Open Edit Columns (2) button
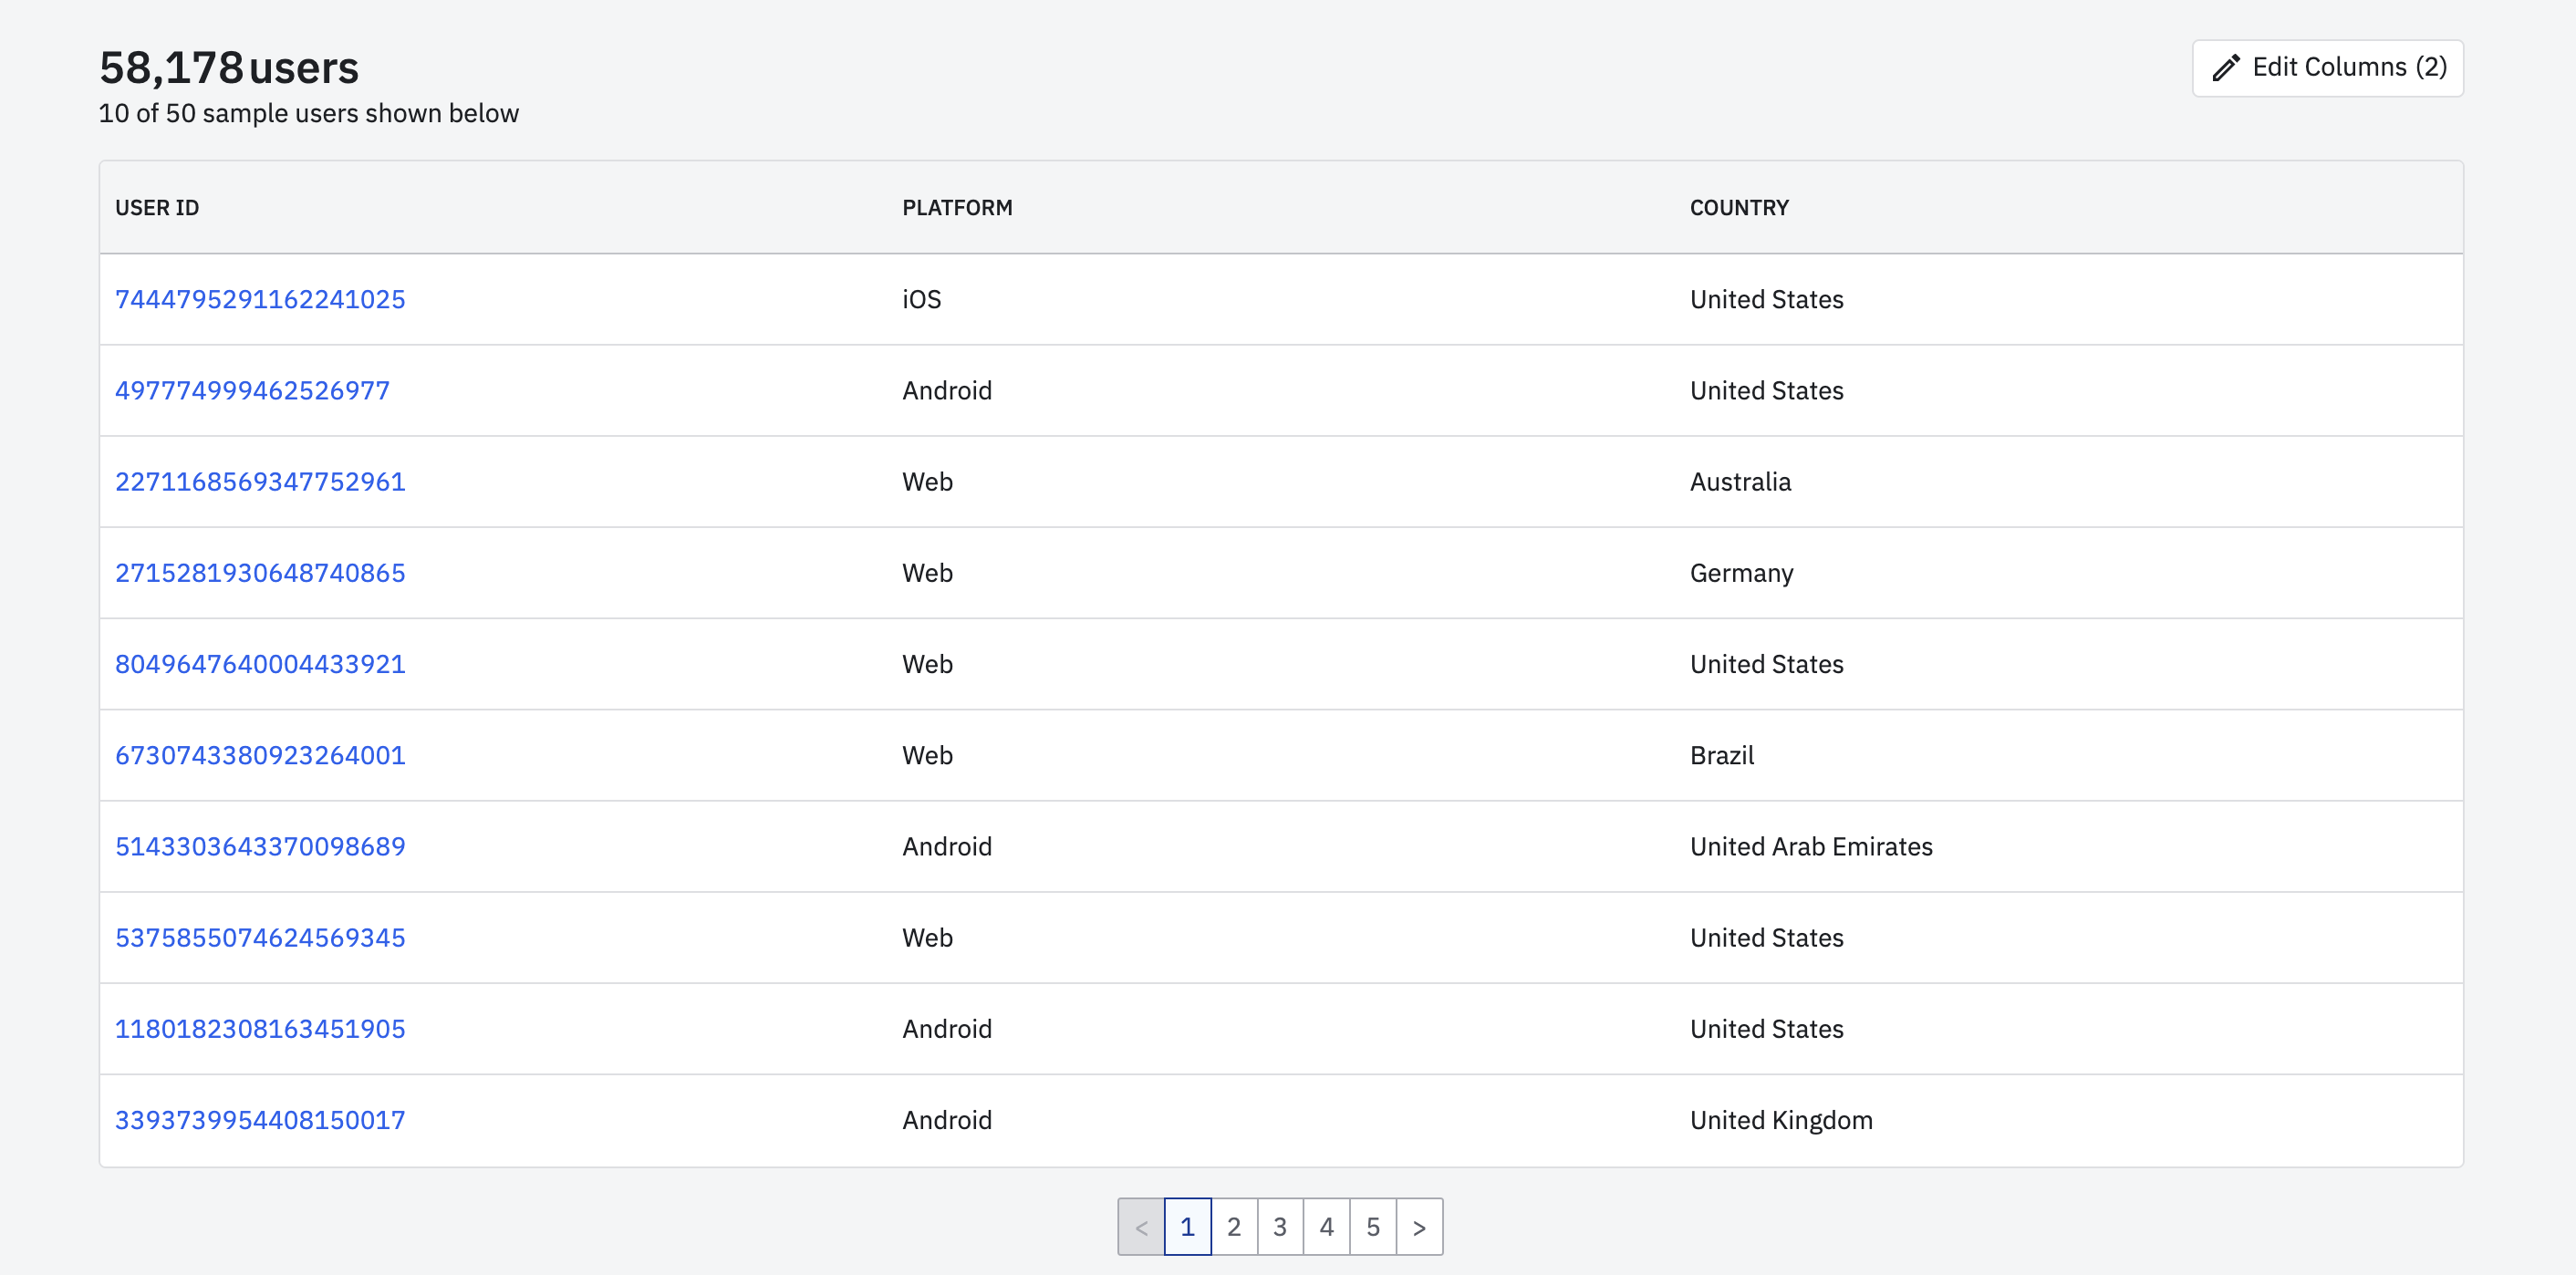Screen dimensions: 2576x1275 pyautogui.click(x=2327, y=68)
